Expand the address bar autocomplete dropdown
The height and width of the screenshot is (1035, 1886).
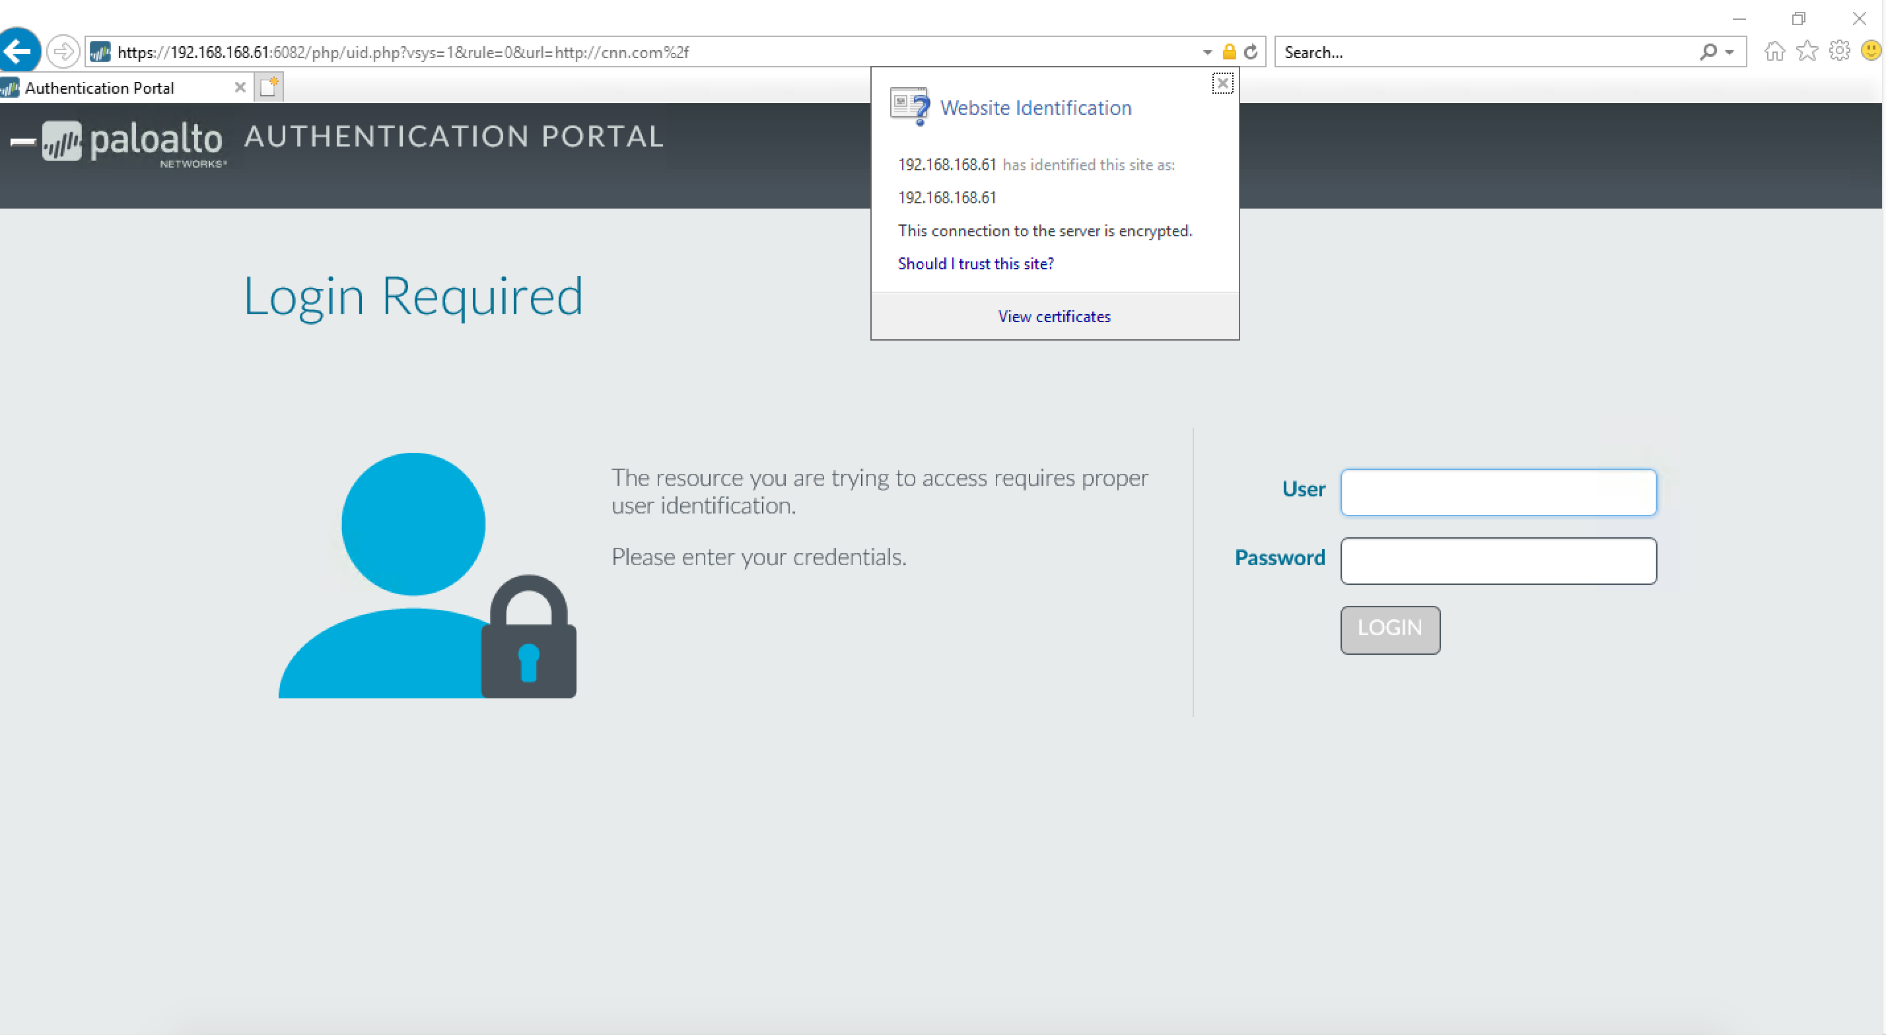pyautogui.click(x=1207, y=52)
